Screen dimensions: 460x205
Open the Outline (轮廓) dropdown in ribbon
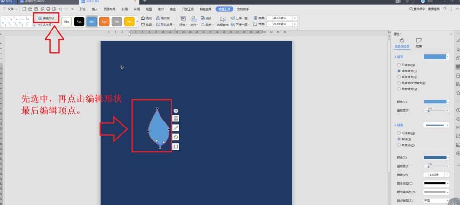pyautogui.click(x=147, y=24)
